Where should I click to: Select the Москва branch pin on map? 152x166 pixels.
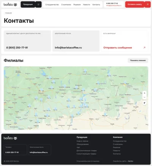41,90
